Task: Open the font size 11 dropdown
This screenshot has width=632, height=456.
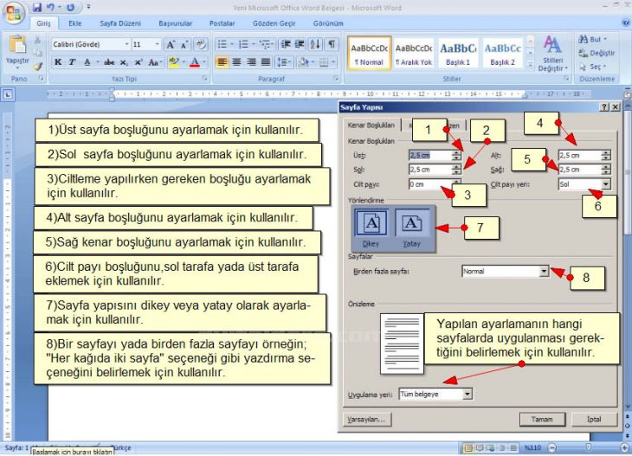Action: (157, 44)
